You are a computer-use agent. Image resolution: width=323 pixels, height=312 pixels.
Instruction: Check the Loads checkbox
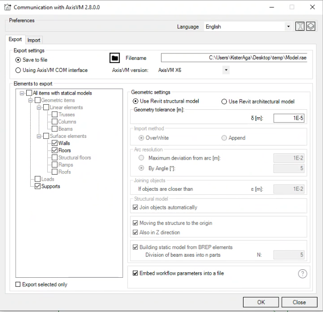click(38, 179)
